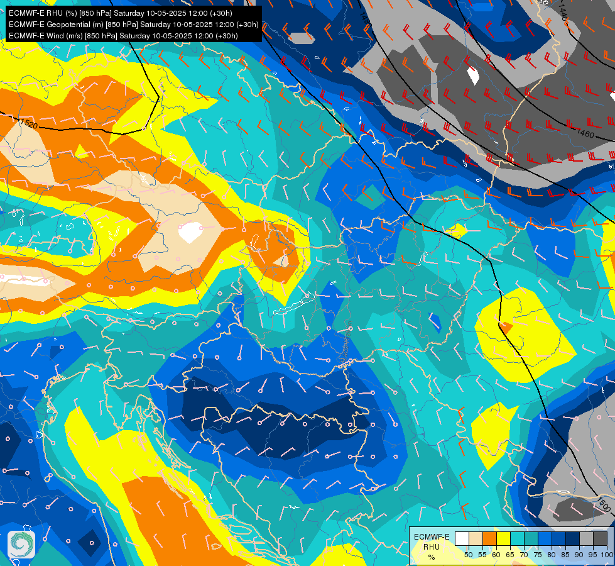Click the legend's RHU label
The image size is (615, 566).
tap(432, 547)
